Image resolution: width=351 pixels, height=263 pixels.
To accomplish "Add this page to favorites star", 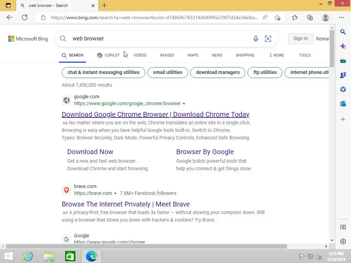I will 277,17.
